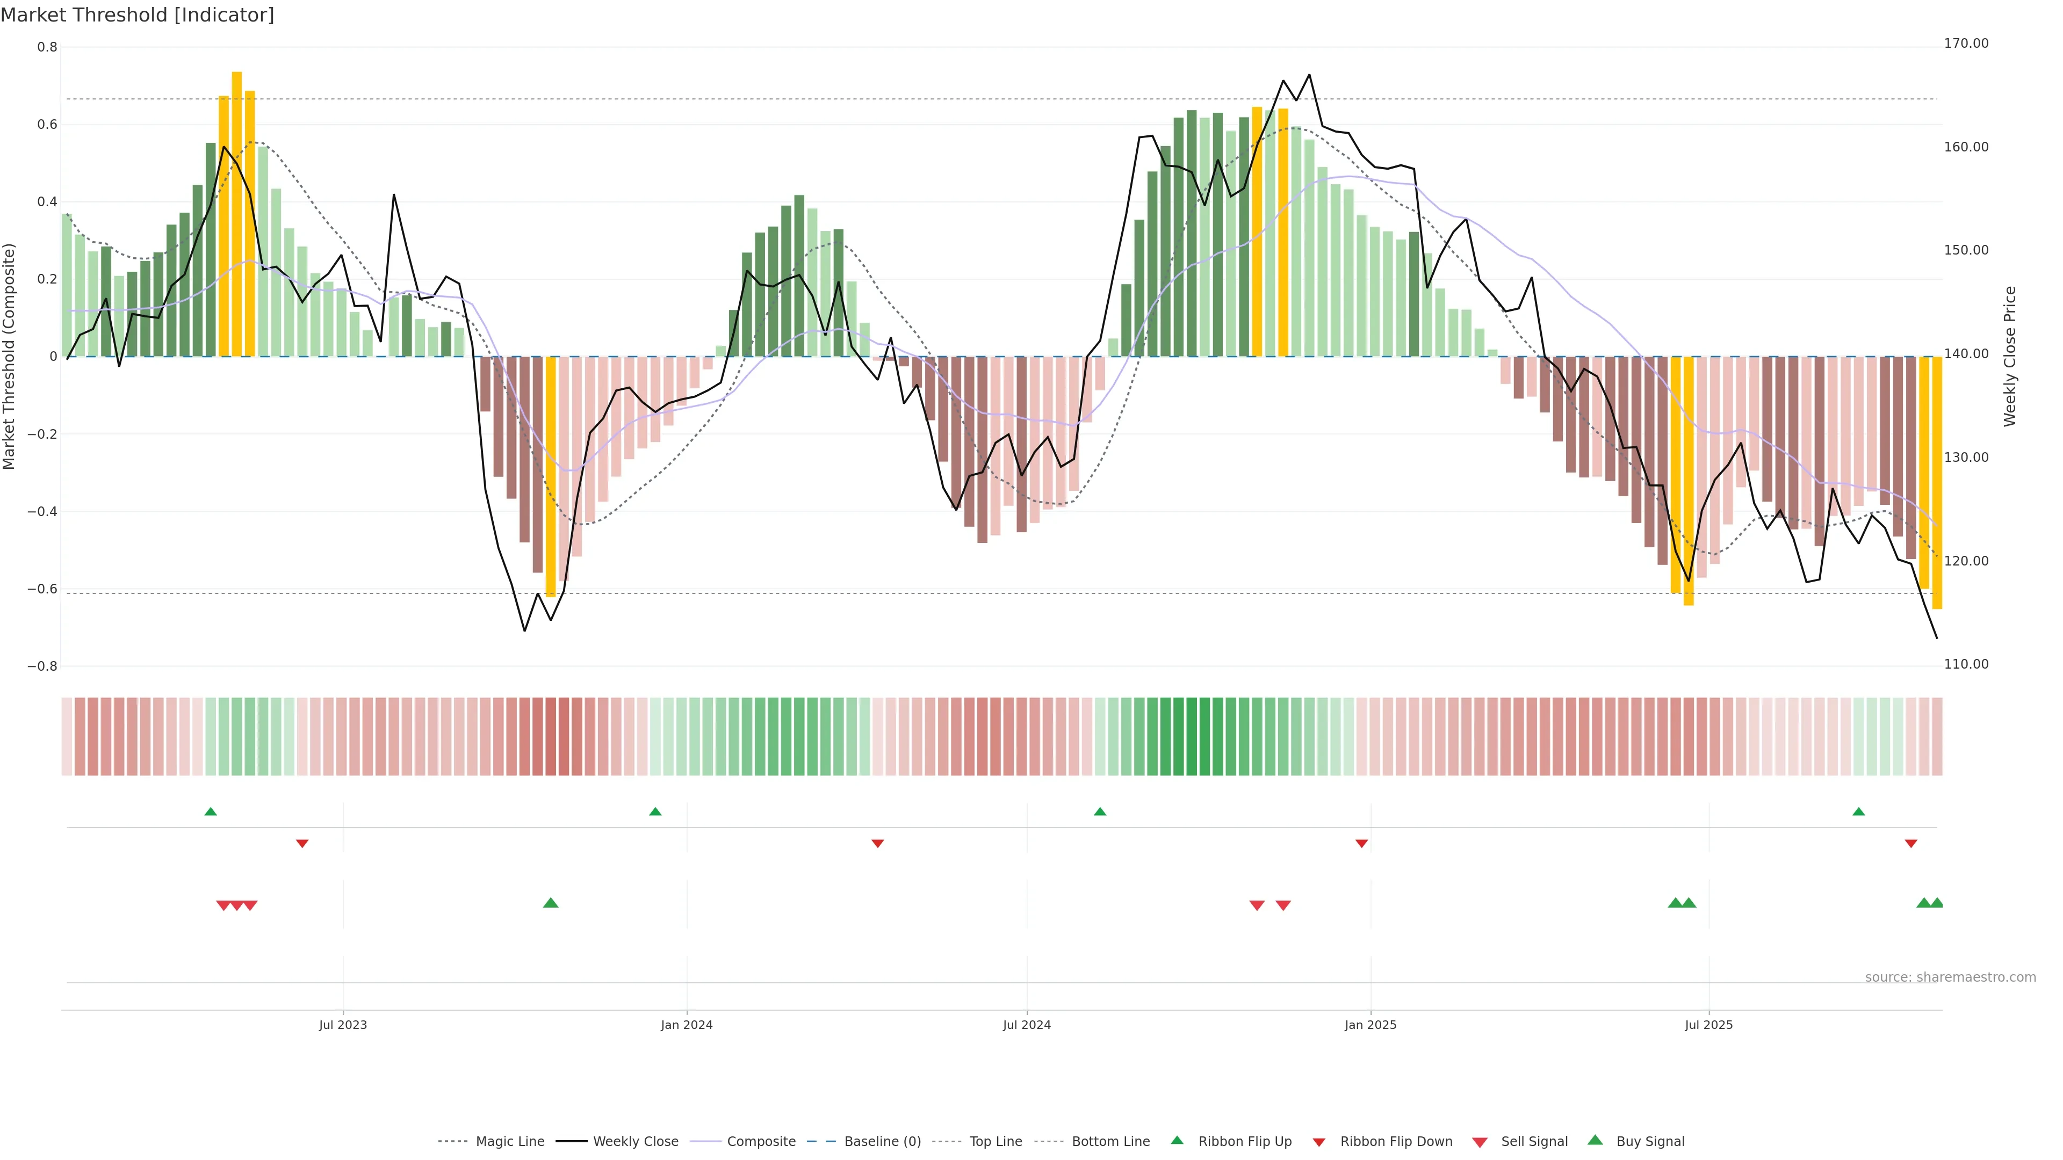Click the source: sharemaestro.com text
This screenshot has height=1160, width=2063.
(x=1950, y=977)
